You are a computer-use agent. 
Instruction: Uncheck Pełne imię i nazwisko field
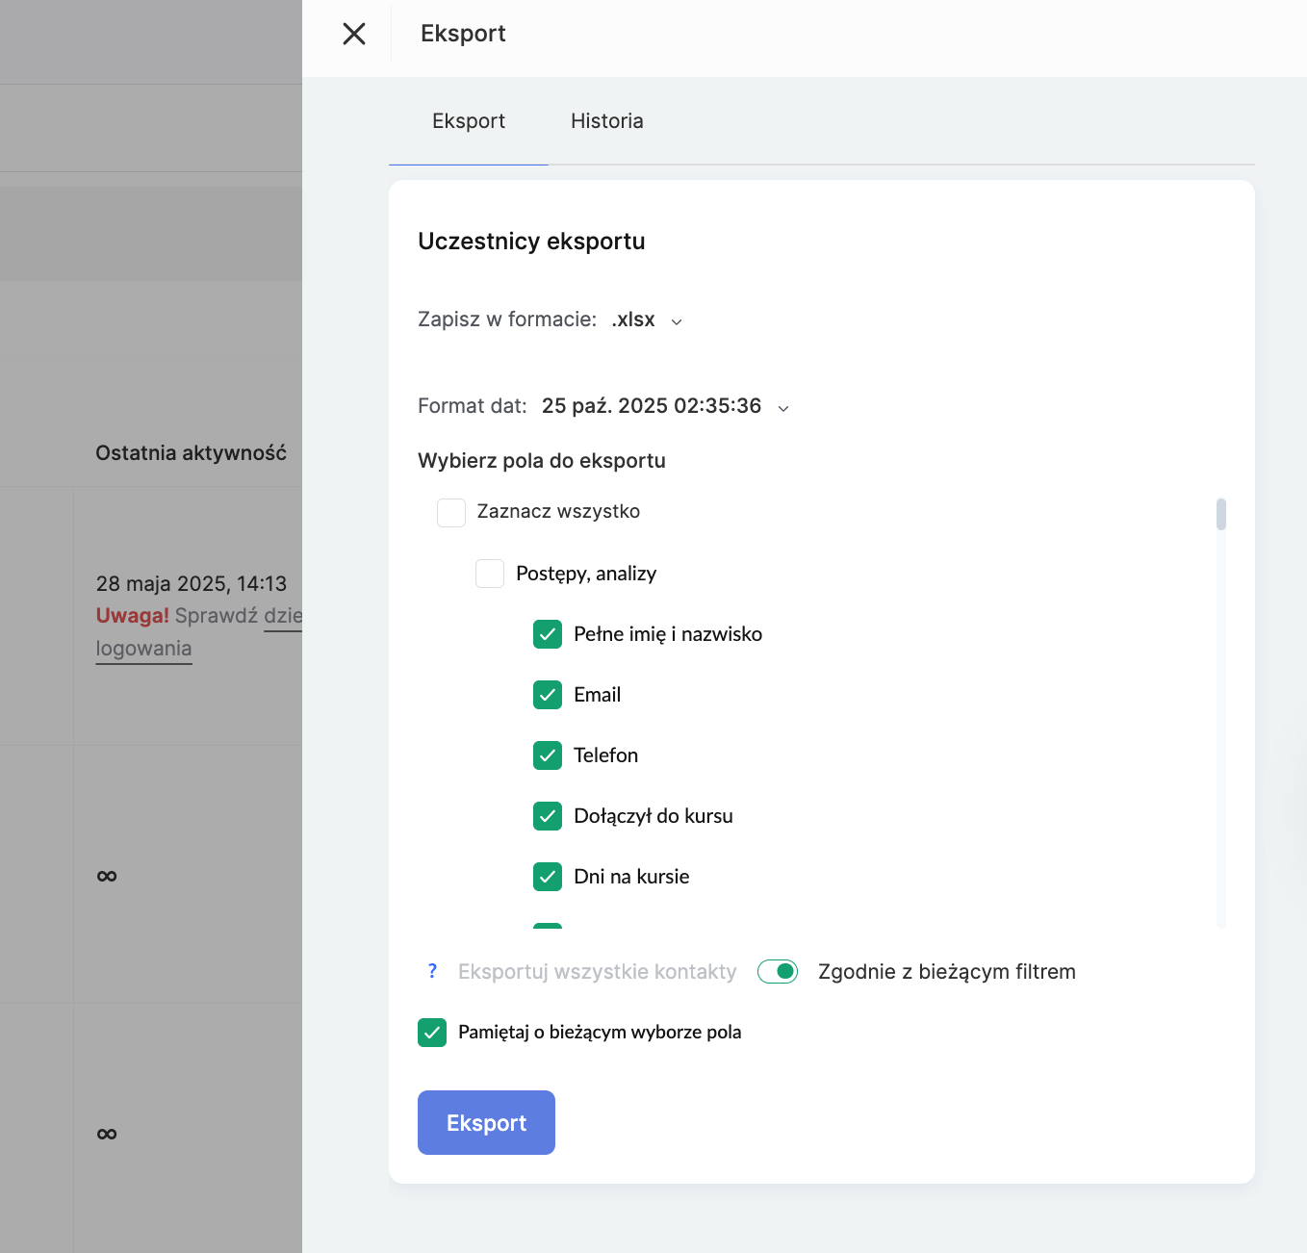pyautogui.click(x=548, y=634)
